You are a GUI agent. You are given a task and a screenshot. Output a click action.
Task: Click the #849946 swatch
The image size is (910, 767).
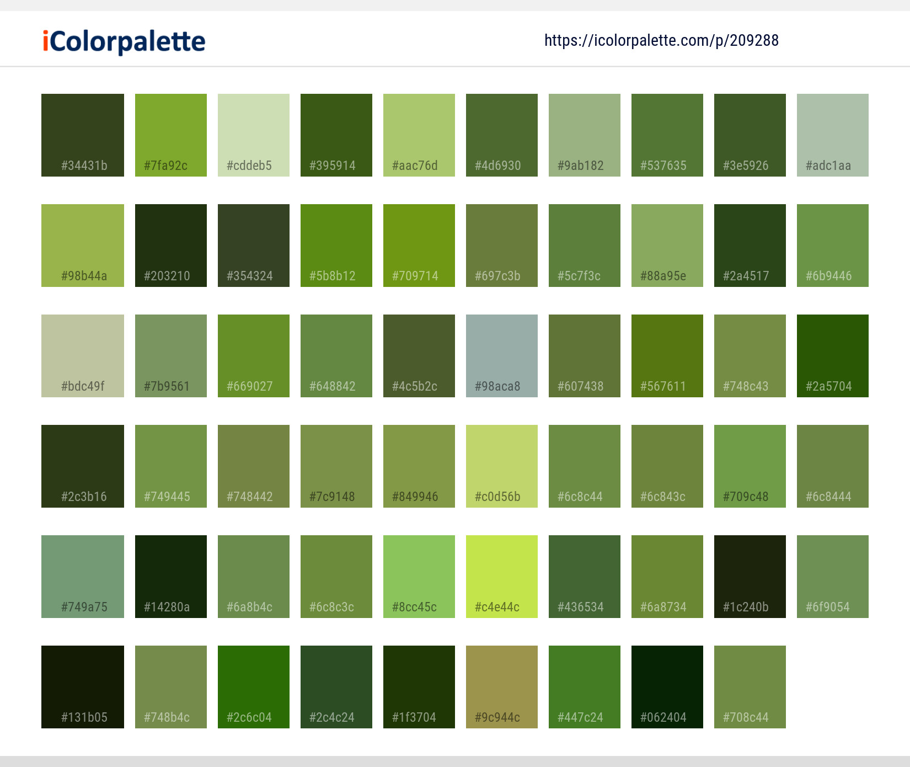[419, 466]
